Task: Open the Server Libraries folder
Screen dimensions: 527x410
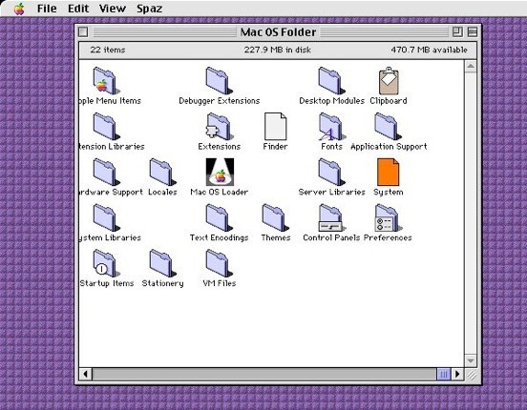Action: [331, 172]
